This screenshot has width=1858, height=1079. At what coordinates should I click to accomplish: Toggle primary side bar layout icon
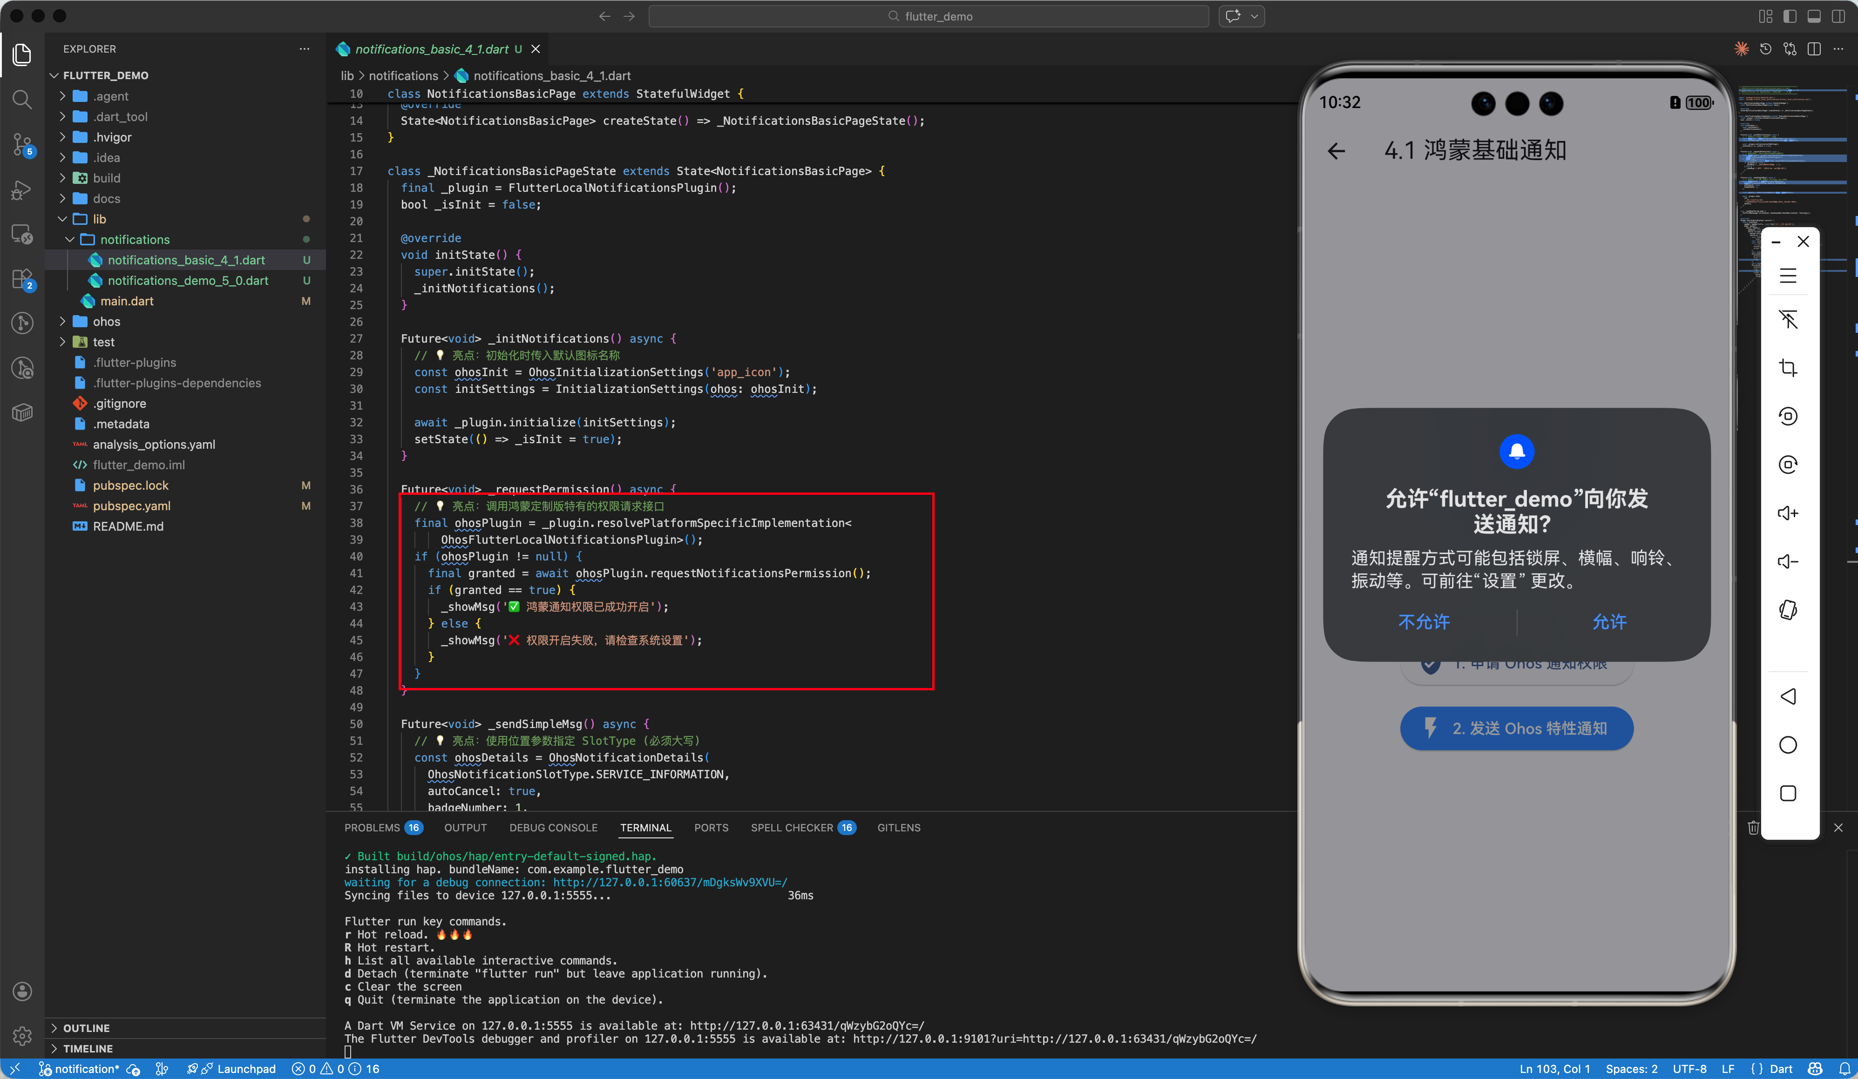click(x=1790, y=16)
